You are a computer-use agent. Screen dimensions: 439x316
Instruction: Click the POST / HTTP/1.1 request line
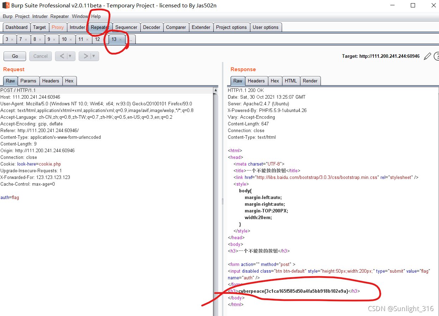pos(18,91)
